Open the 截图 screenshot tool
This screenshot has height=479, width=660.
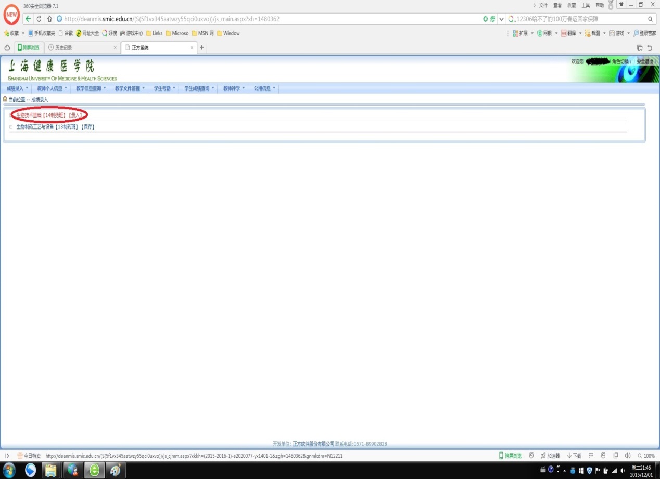(592, 33)
